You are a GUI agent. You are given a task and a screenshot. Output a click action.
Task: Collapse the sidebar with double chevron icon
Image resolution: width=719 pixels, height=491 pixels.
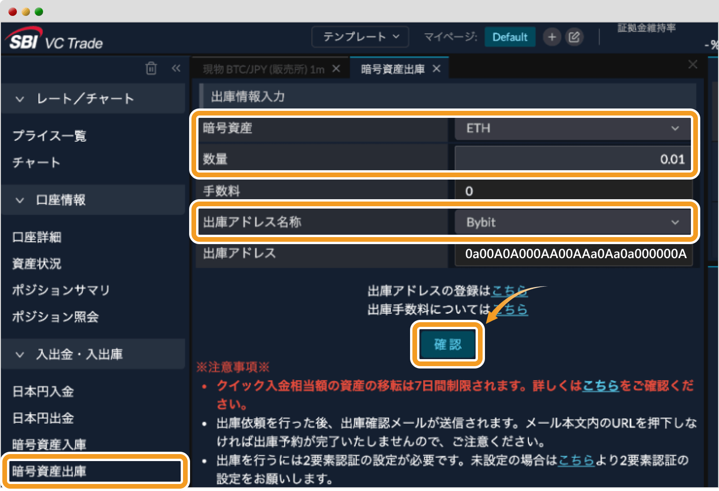point(176,68)
